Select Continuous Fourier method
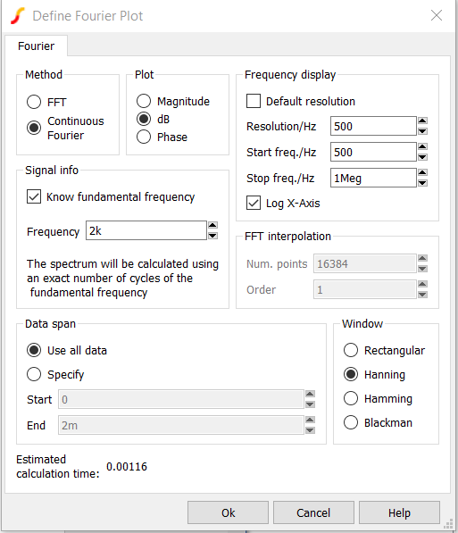Image resolution: width=458 pixels, height=533 pixels. tap(34, 128)
